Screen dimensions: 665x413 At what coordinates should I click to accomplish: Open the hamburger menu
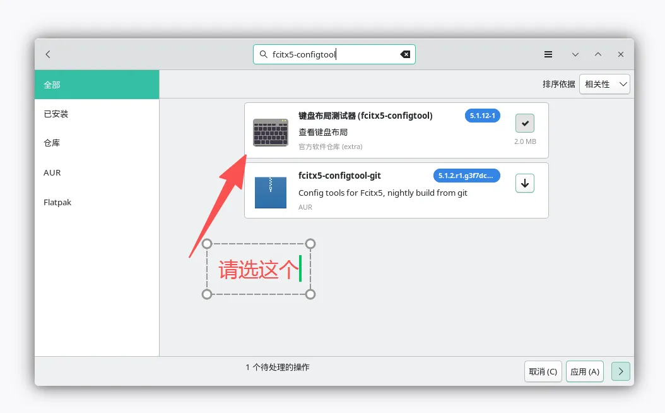point(548,54)
